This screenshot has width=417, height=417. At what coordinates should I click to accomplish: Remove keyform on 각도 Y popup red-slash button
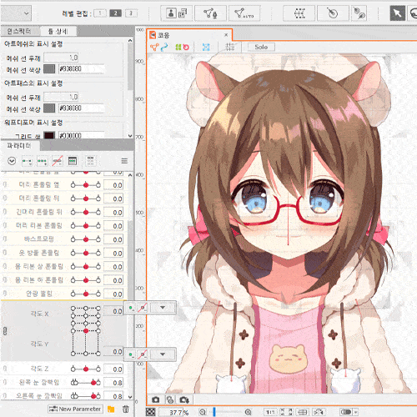tap(143, 354)
